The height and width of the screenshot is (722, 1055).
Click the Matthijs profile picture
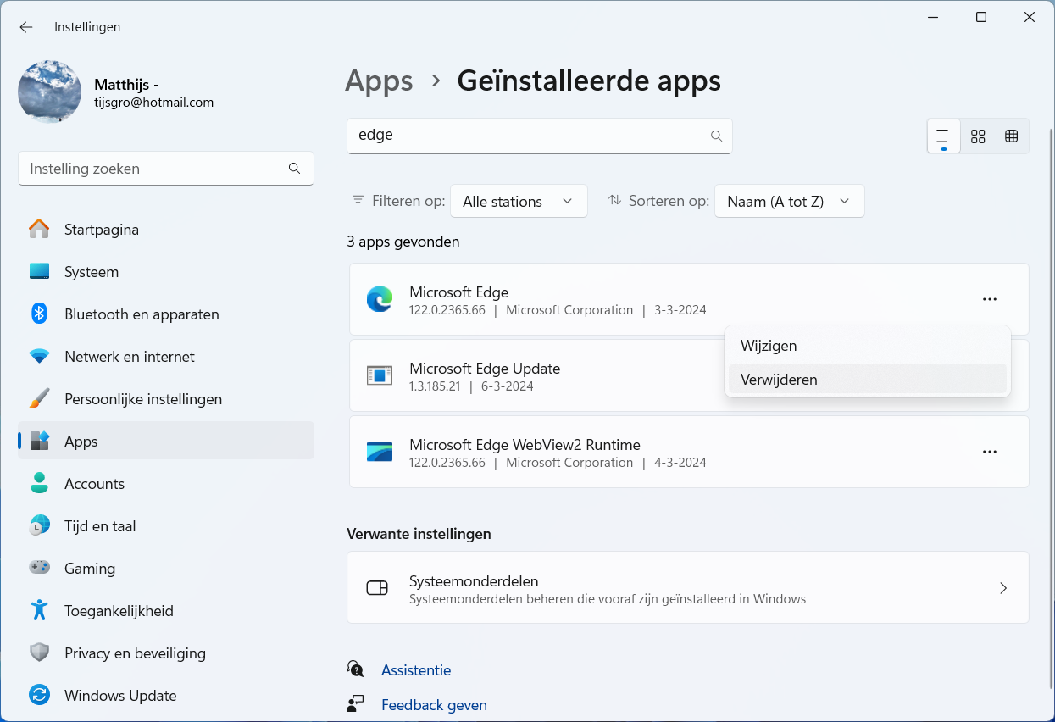click(x=50, y=92)
